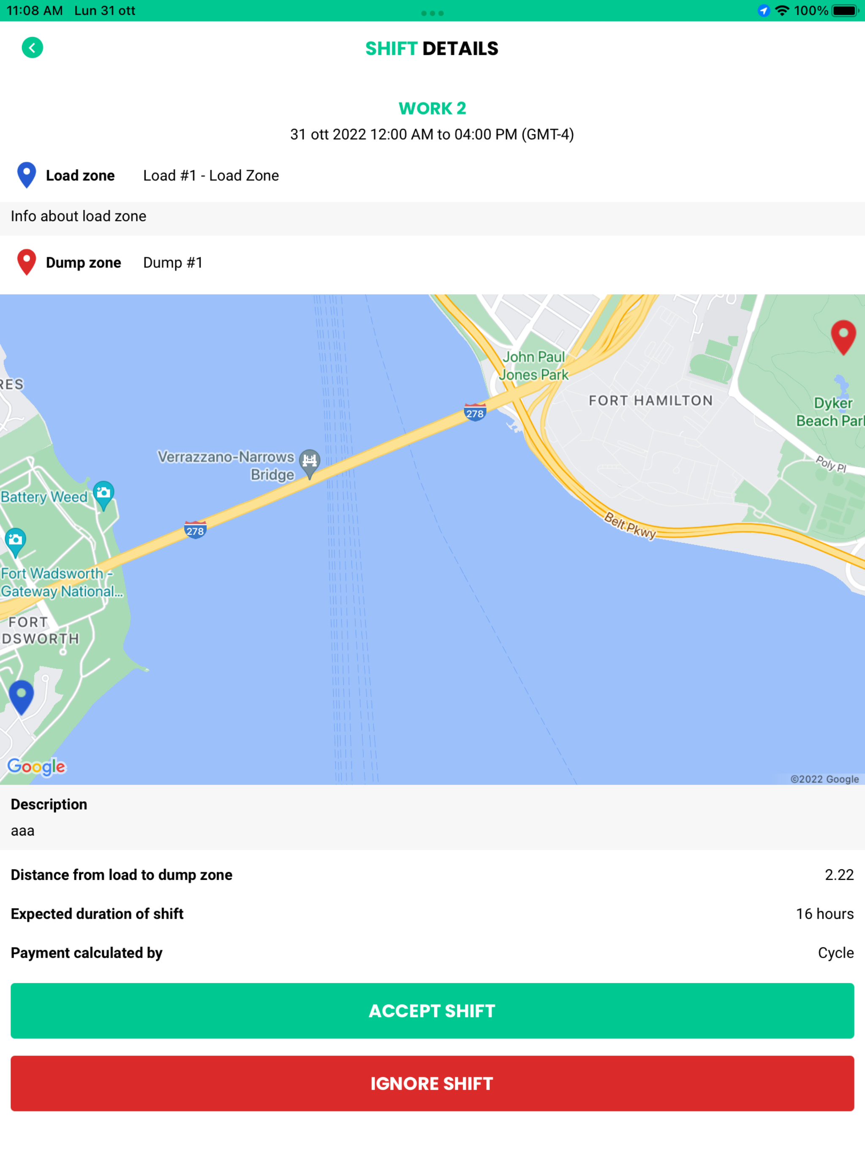Tap the red dump zone marker on map
Screen dimensions: 865x1154
[x=843, y=337]
